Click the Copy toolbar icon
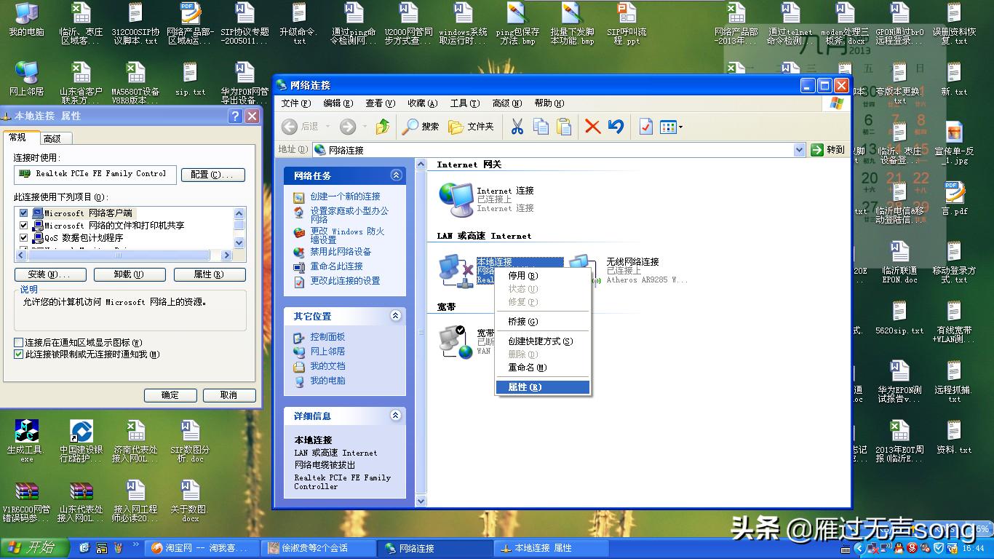The width and height of the screenshot is (994, 559). coord(541,126)
